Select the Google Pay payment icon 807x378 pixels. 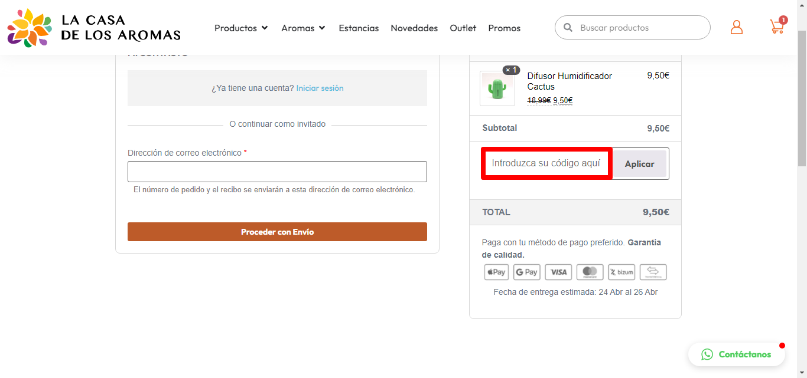point(527,272)
